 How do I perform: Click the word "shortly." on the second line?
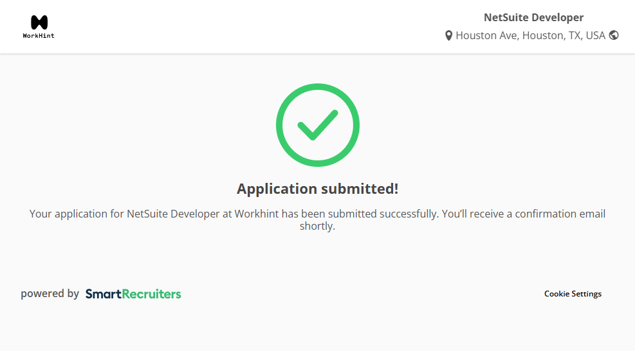point(317,227)
